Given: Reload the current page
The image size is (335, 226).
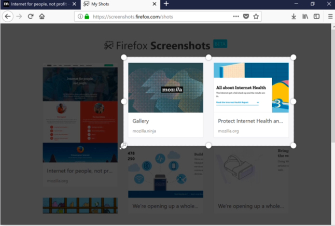Looking at the screenshot, I should [31, 17].
